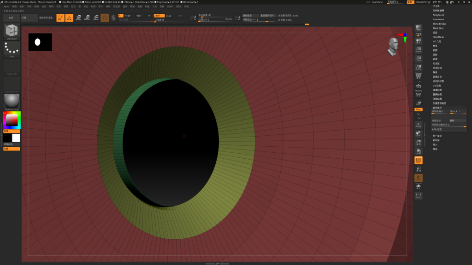Click the Xpose icon at shelf bottom
Screen dimensions: 472x265
pyautogui.click(x=419, y=196)
